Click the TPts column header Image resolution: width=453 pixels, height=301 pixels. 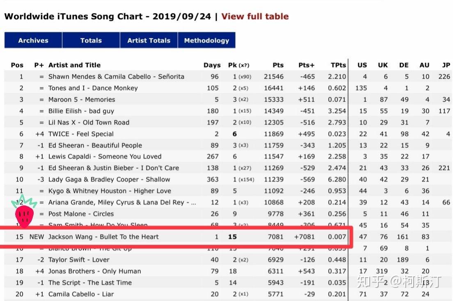338,65
